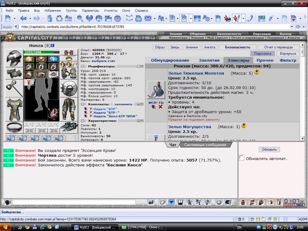This screenshot has width=308, height=231.
Task: Click the chat text input field
Action: point(74,202)
